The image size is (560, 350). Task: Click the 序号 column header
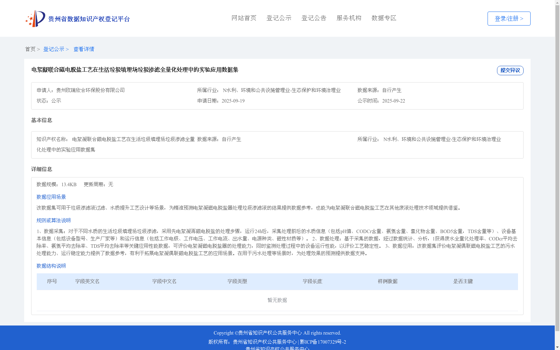pyautogui.click(x=52, y=281)
